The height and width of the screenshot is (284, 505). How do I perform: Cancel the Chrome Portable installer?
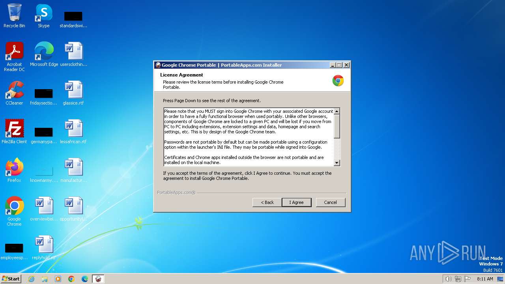[331, 202]
